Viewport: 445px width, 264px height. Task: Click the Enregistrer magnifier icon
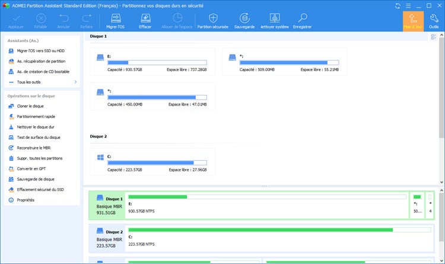click(x=303, y=18)
